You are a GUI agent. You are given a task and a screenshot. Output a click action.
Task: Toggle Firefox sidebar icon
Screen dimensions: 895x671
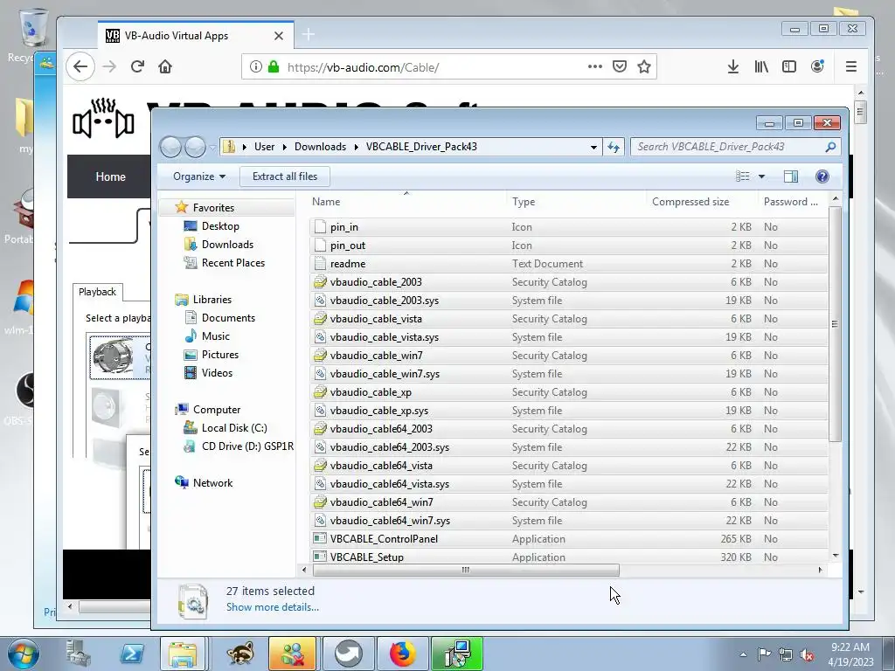click(x=789, y=66)
